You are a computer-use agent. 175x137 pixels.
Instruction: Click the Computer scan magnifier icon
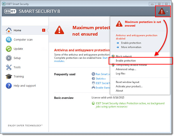tap(9, 39)
